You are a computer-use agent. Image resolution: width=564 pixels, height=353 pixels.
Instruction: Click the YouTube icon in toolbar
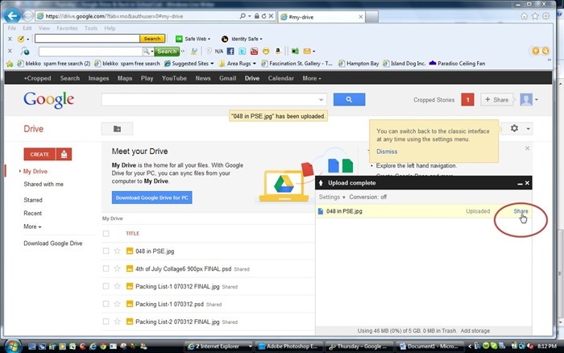[x=255, y=51]
